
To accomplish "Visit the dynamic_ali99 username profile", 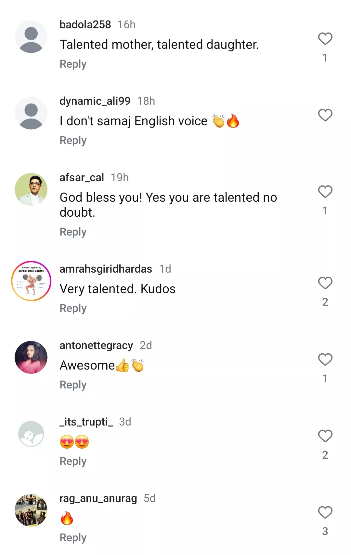I will point(95,101).
